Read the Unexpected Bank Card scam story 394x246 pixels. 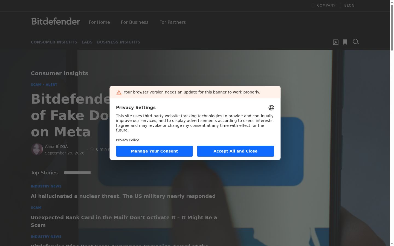(x=124, y=221)
